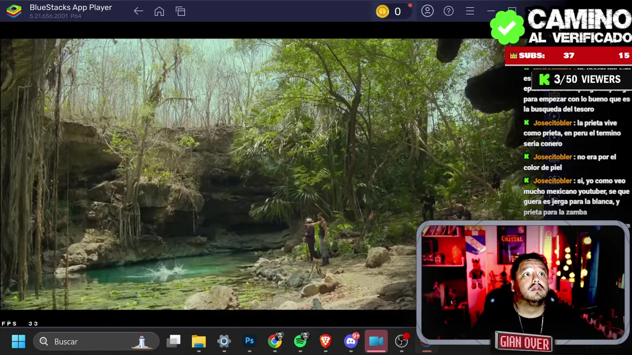Switch to Google Chrome on taskbar

click(x=275, y=341)
